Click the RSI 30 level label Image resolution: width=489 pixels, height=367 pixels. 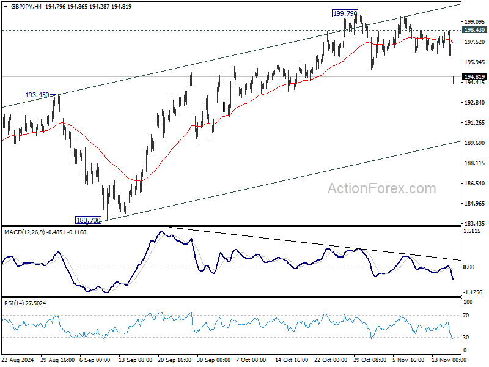[x=466, y=338]
